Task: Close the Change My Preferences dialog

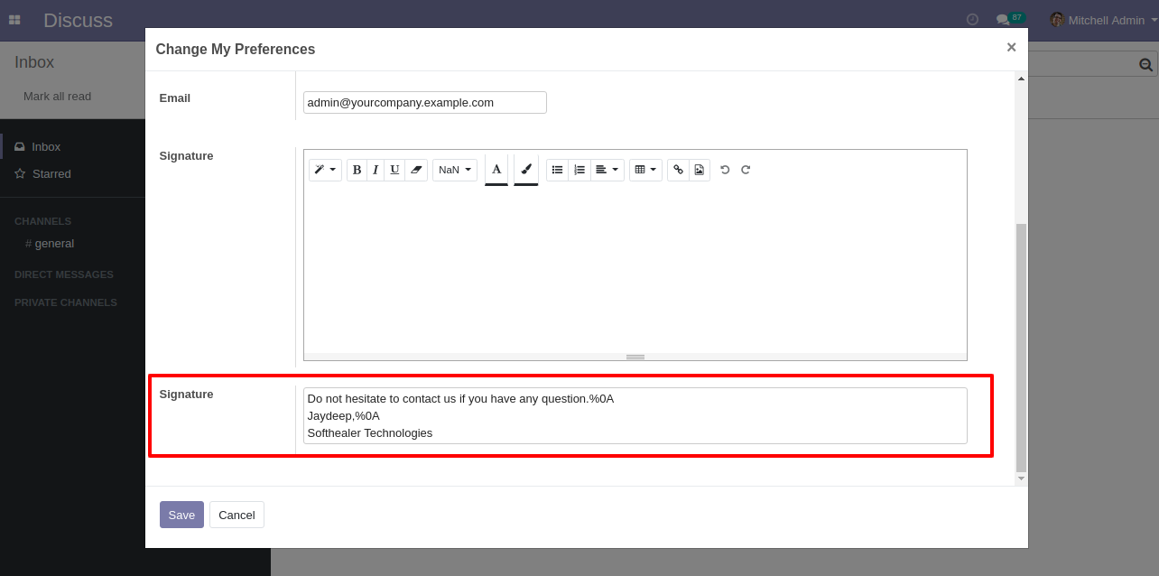Action: [1011, 48]
